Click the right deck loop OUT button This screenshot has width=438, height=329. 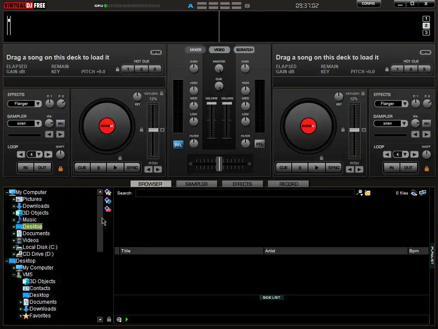pyautogui.click(x=408, y=167)
